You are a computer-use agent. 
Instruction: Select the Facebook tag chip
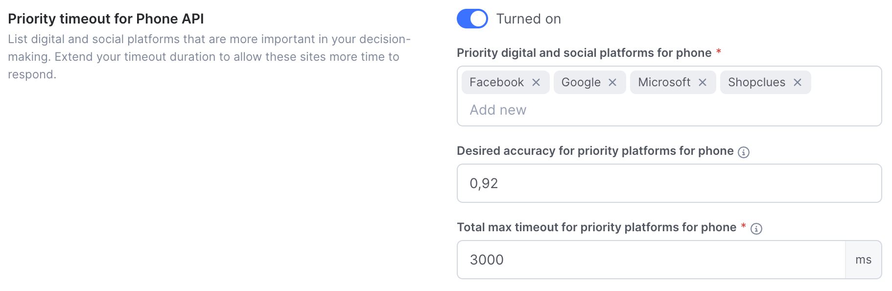coord(497,82)
